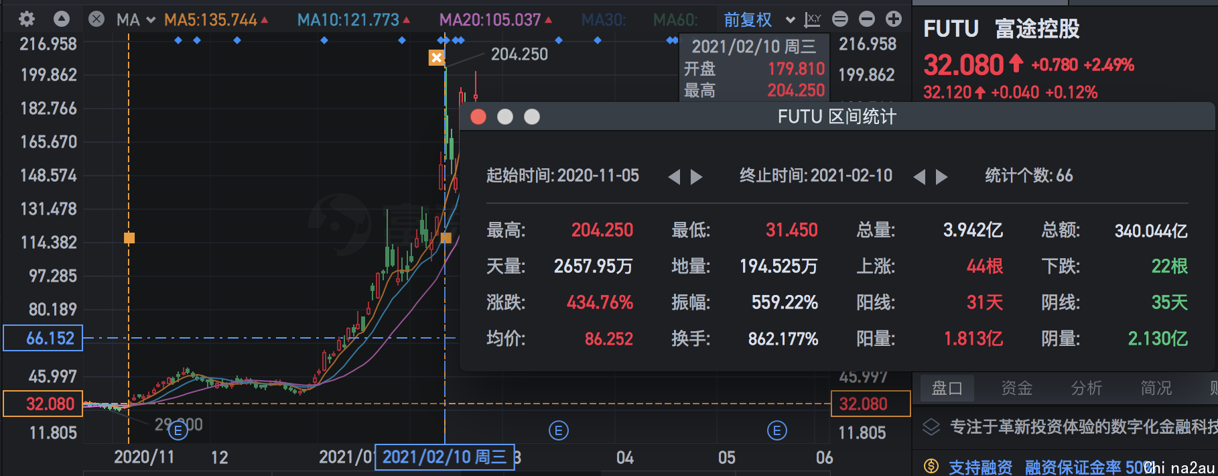Click the 阴线 value 35天
1218x476 pixels.
click(1170, 303)
